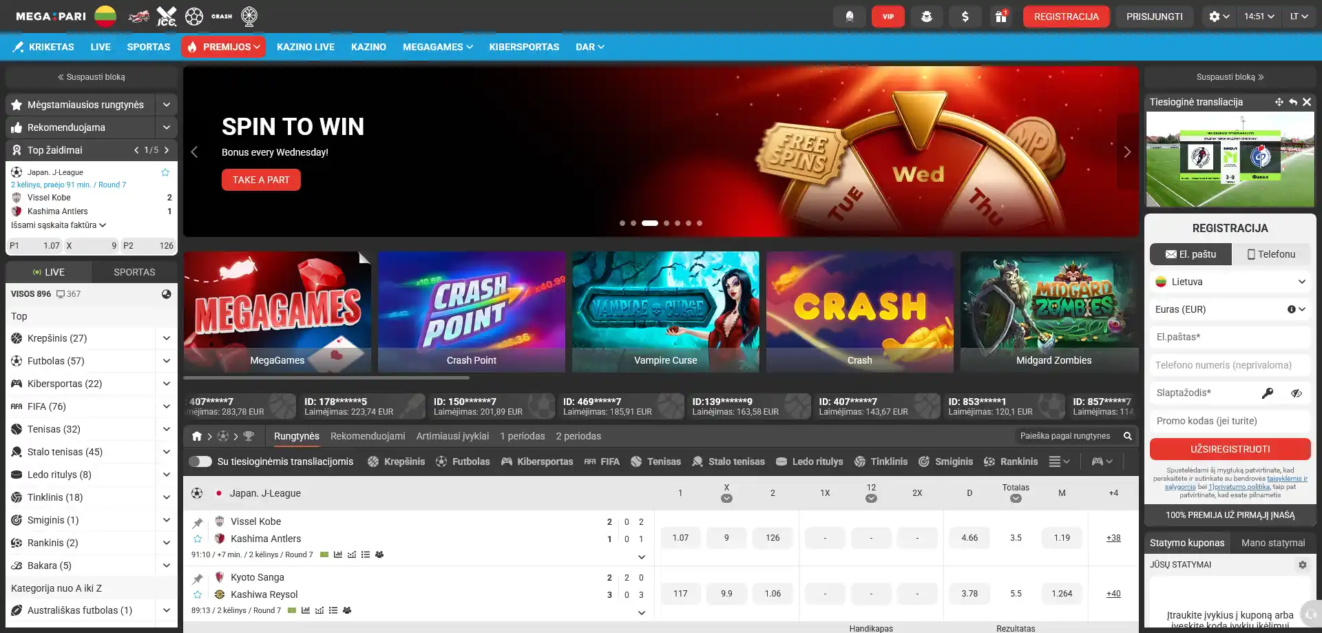Click the move icon in the Tiesioginė transliacija panel

point(1279,102)
